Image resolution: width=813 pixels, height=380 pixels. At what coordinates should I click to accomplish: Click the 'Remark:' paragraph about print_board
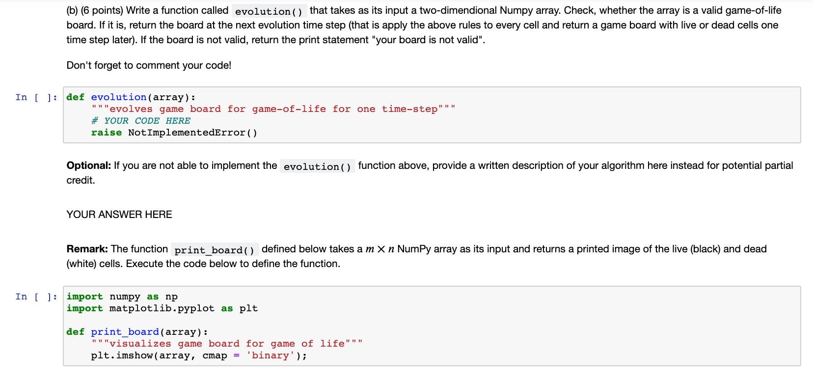(x=416, y=256)
